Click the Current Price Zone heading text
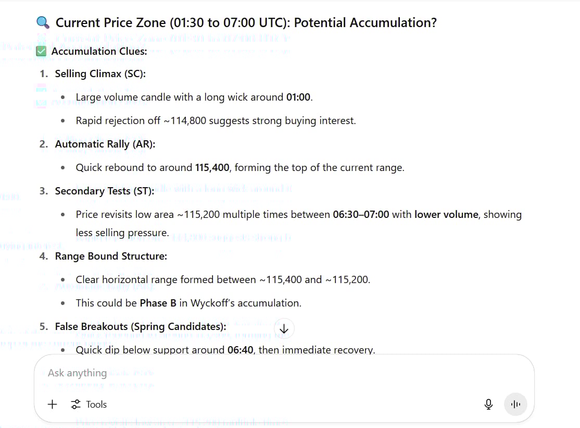 coord(246,23)
